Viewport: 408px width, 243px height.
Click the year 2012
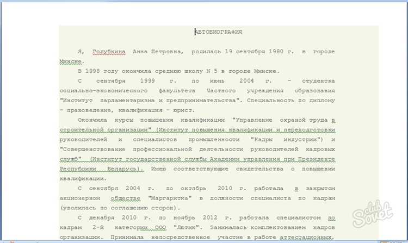[x=210, y=218]
